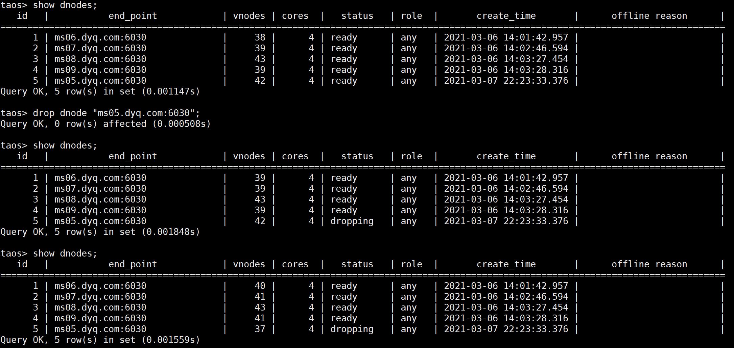
Task: Select the end_point column header in first table
Action: tap(133, 16)
